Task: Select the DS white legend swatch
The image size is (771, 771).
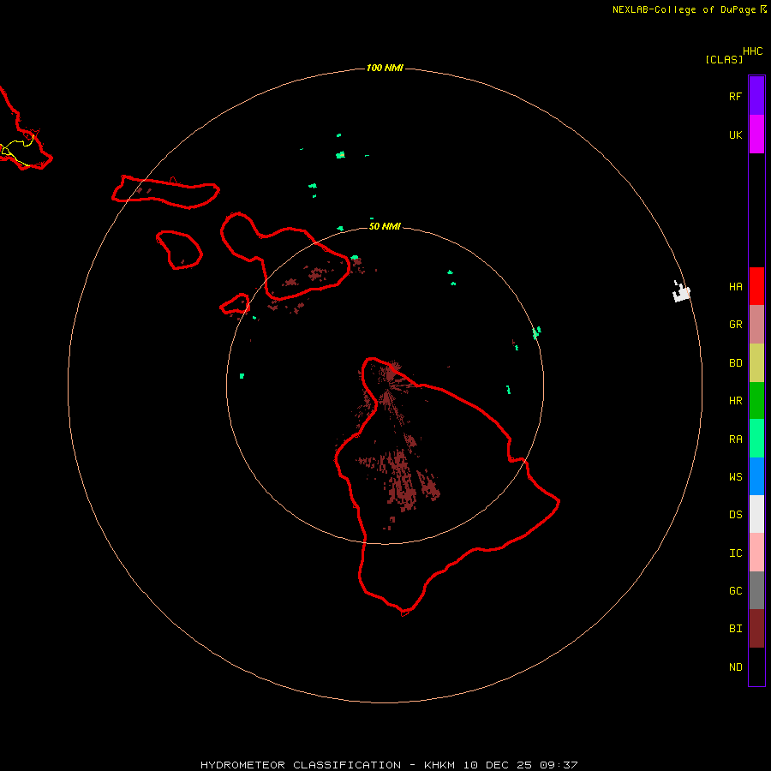Action: 756,514
